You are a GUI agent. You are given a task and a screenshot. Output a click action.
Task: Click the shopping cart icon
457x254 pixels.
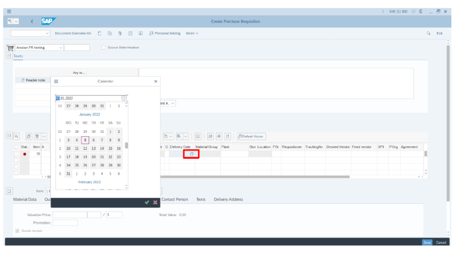pyautogui.click(x=10, y=47)
